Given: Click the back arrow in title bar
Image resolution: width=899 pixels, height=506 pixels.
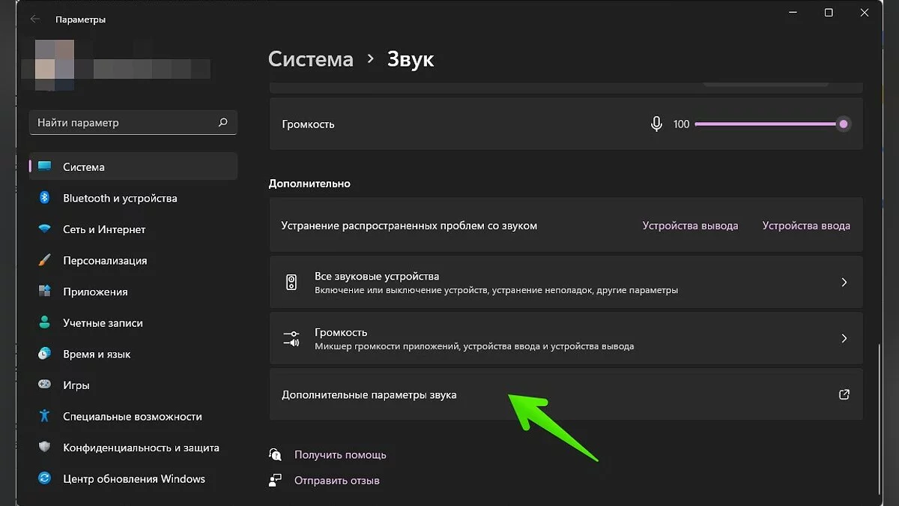Looking at the screenshot, I should 35,19.
